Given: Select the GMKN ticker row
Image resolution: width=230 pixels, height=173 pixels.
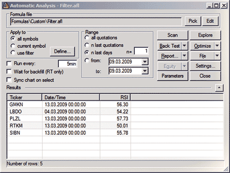Looking at the screenshot, I should pyautogui.click(x=115, y=104).
